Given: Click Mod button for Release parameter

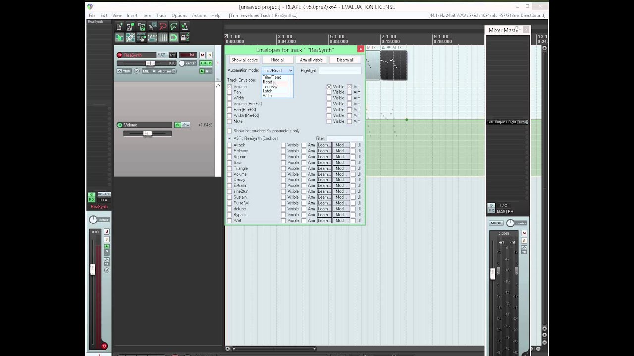Looking at the screenshot, I should pyautogui.click(x=340, y=151).
